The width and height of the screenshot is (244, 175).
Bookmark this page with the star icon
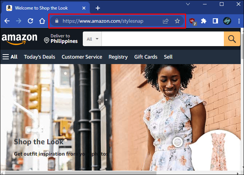[177, 21]
